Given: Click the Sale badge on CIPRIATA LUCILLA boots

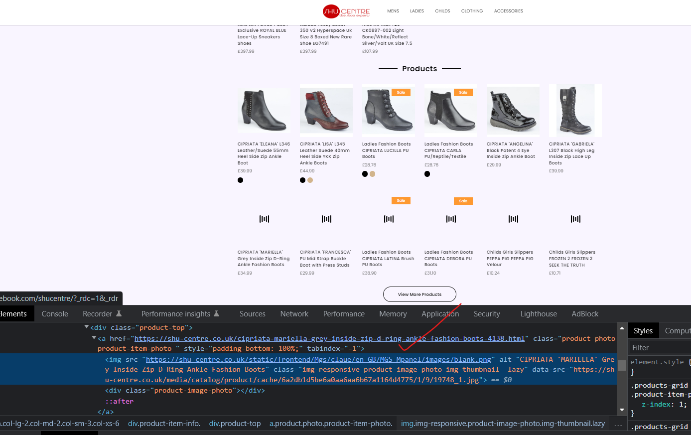Looking at the screenshot, I should click(x=401, y=92).
